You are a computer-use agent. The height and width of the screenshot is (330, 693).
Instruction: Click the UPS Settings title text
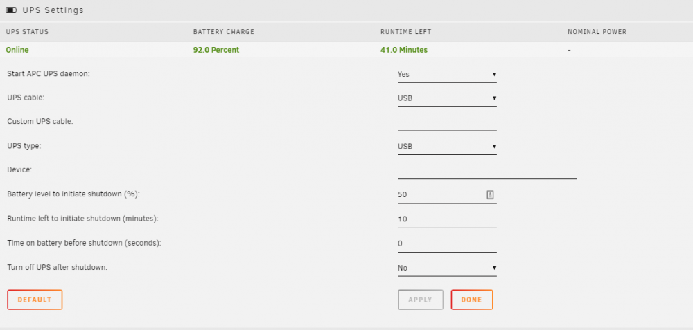[53, 10]
